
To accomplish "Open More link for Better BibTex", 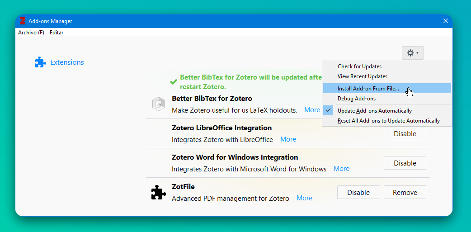I will [x=312, y=110].
